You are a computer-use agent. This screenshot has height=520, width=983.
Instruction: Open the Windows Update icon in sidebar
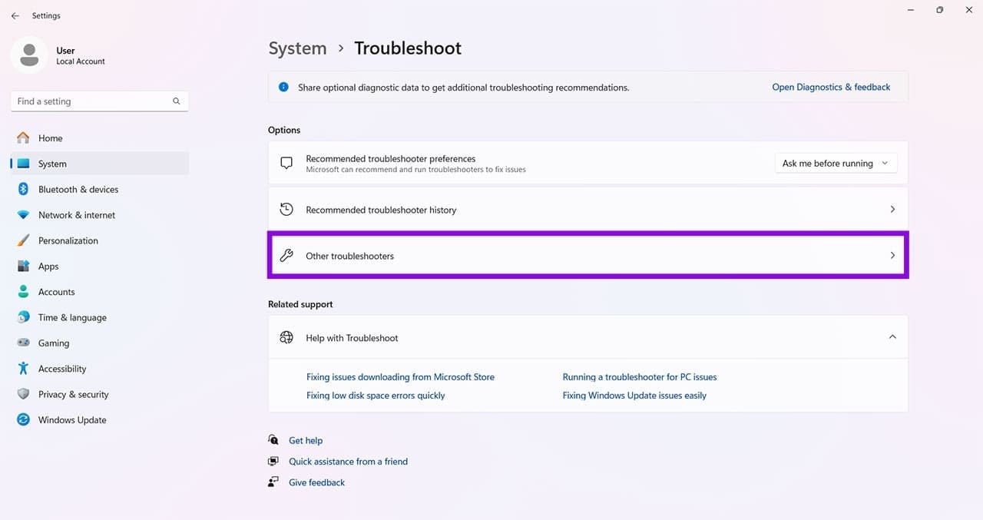(23, 420)
